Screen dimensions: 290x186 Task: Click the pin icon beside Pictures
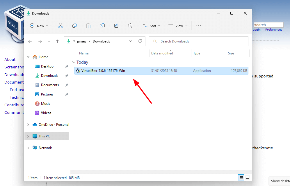coord(67,94)
